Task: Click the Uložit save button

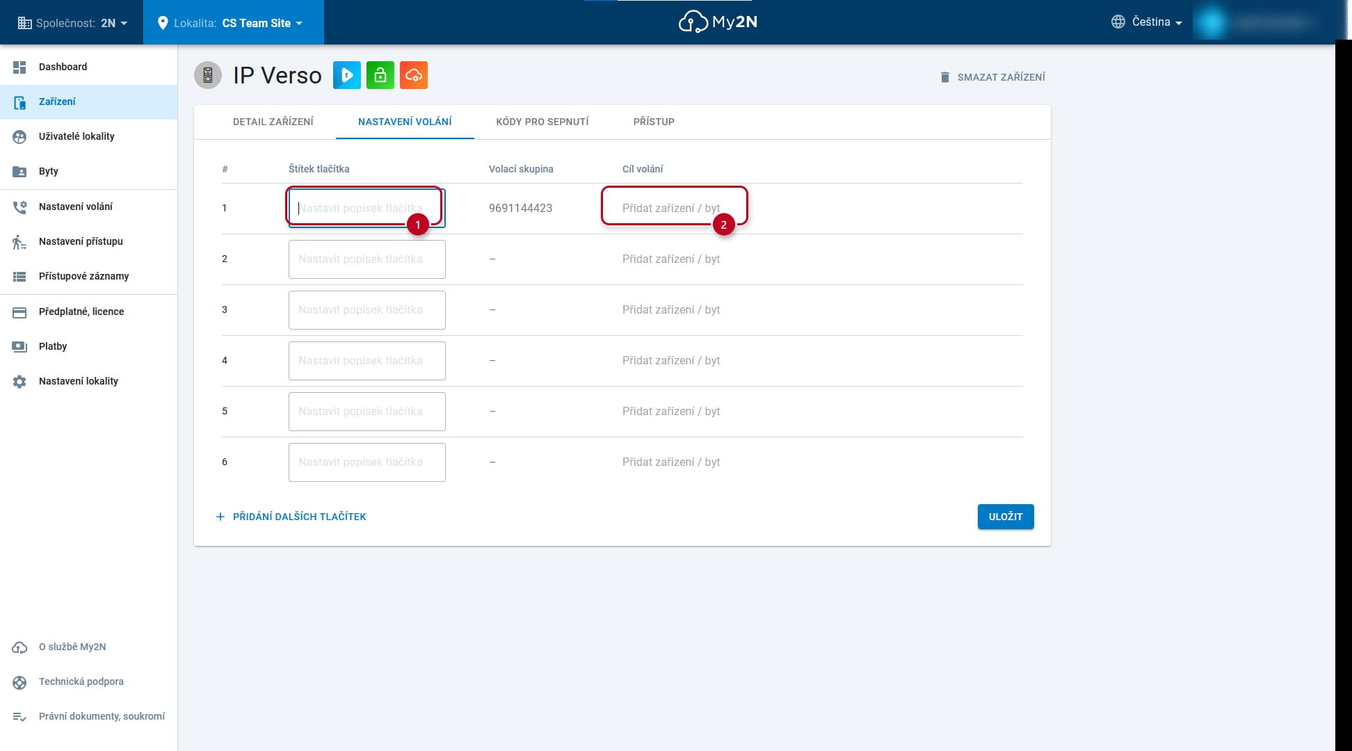Action: (x=1006, y=517)
